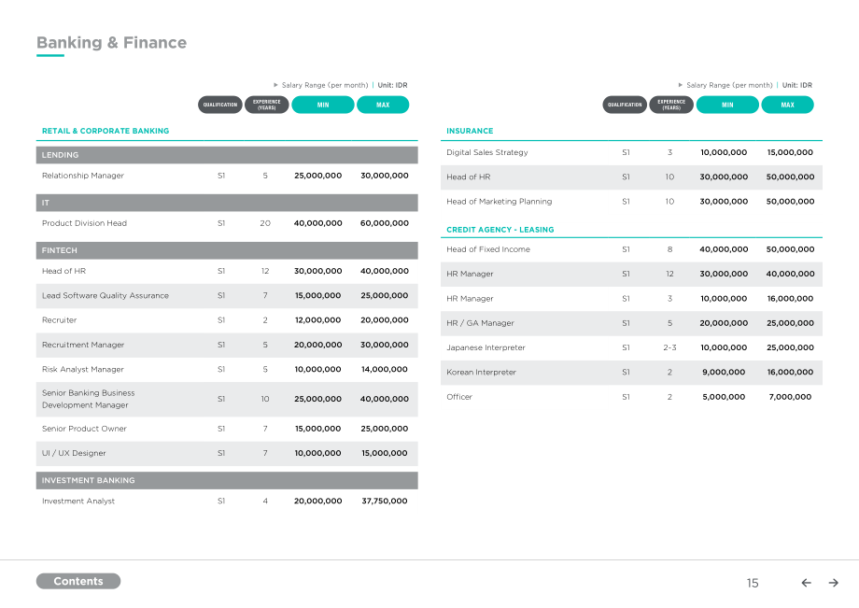Click the right table MAX pill
Image resolution: width=859 pixels, height=608 pixels.
tap(787, 105)
